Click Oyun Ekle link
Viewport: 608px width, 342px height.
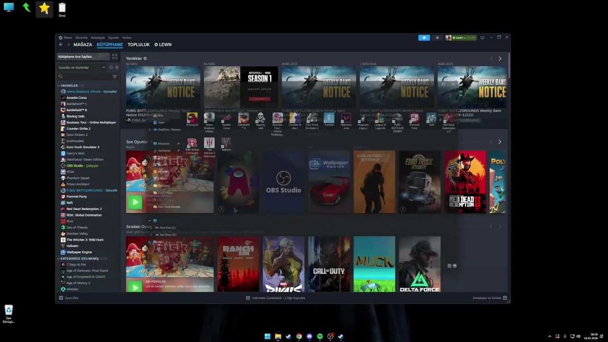point(72,298)
